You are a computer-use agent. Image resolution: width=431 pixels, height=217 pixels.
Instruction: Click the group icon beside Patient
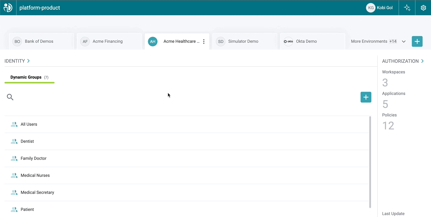point(14,210)
